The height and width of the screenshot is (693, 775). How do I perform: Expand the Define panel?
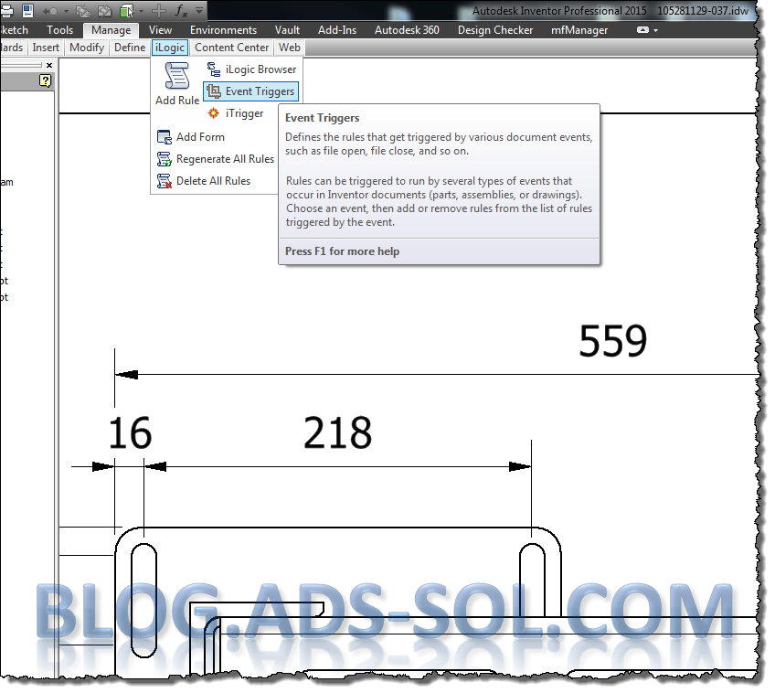click(x=130, y=48)
